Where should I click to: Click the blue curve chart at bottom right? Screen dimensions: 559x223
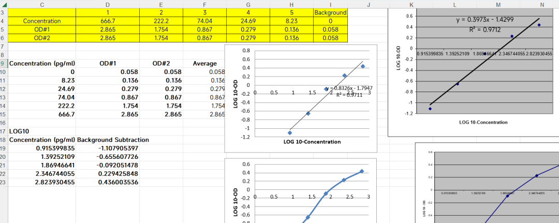point(487,183)
